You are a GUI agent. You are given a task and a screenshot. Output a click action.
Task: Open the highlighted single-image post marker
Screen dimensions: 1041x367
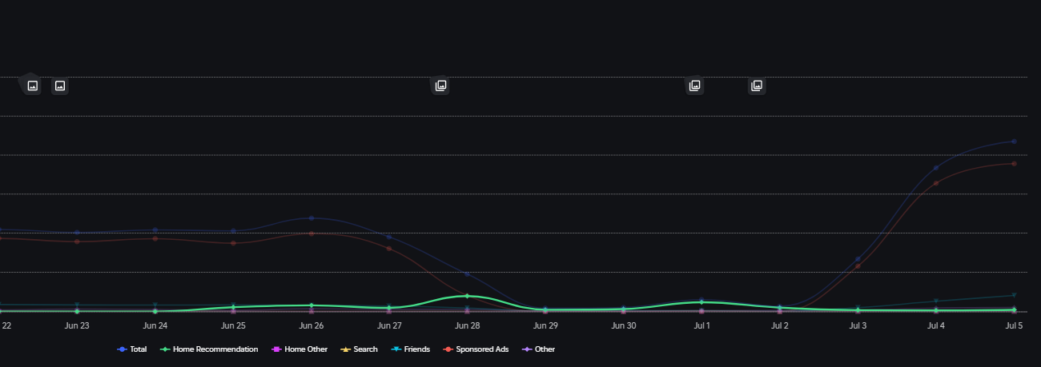[x=32, y=86]
